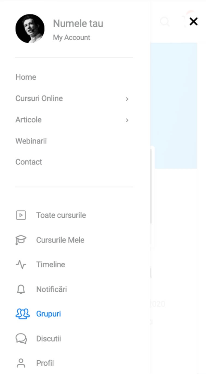This screenshot has width=206, height=374.
Task: Expand the Cursuri Online submenu
Action: pyautogui.click(x=127, y=99)
